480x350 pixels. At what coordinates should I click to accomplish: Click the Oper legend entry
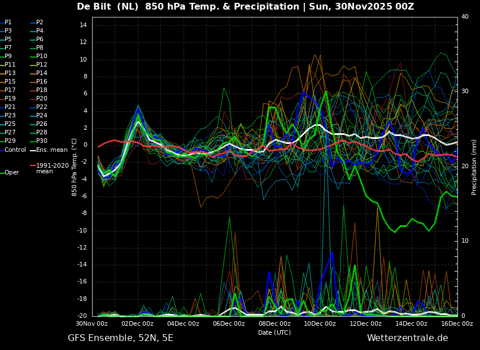[x=12, y=173]
